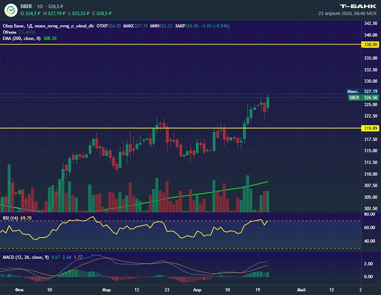Open the EMA (200, close, 0) indicator legend
The image size is (381, 295).
pos(21,38)
